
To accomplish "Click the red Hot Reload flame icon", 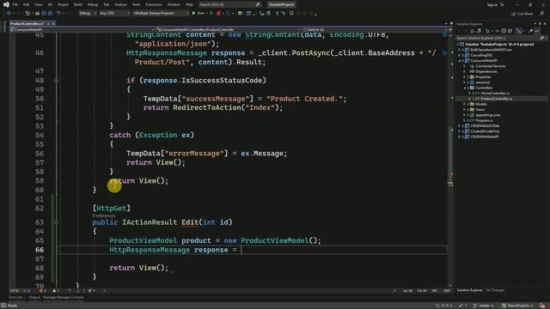I will click(218, 14).
